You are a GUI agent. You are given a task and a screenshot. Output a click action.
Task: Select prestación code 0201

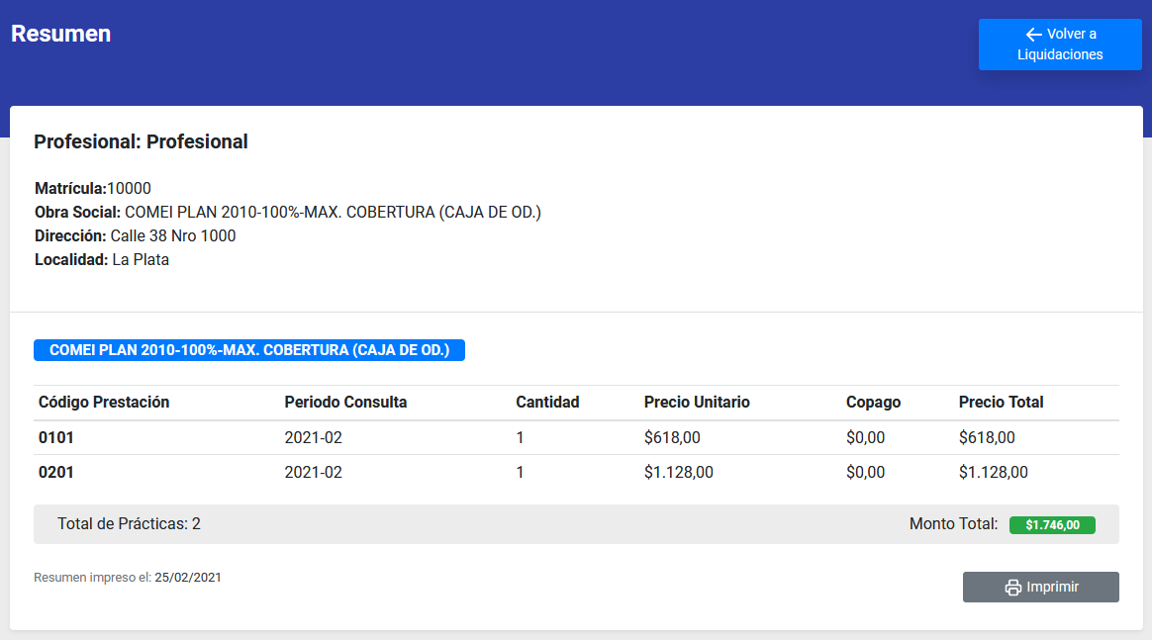(55, 472)
